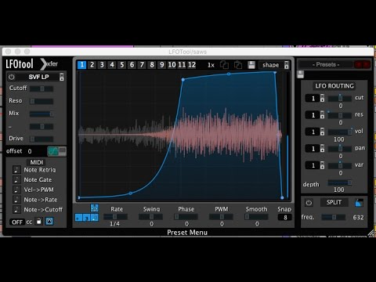Adjust the Rate slider

tap(116, 217)
